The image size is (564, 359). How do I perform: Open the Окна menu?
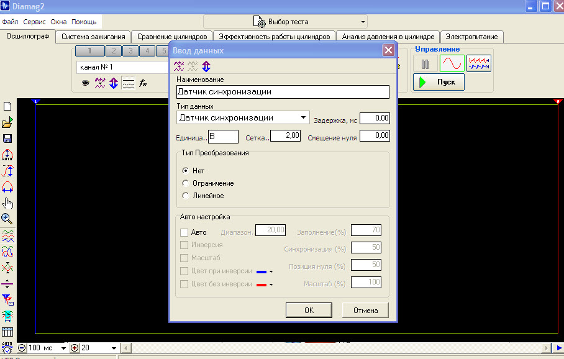[x=58, y=22]
